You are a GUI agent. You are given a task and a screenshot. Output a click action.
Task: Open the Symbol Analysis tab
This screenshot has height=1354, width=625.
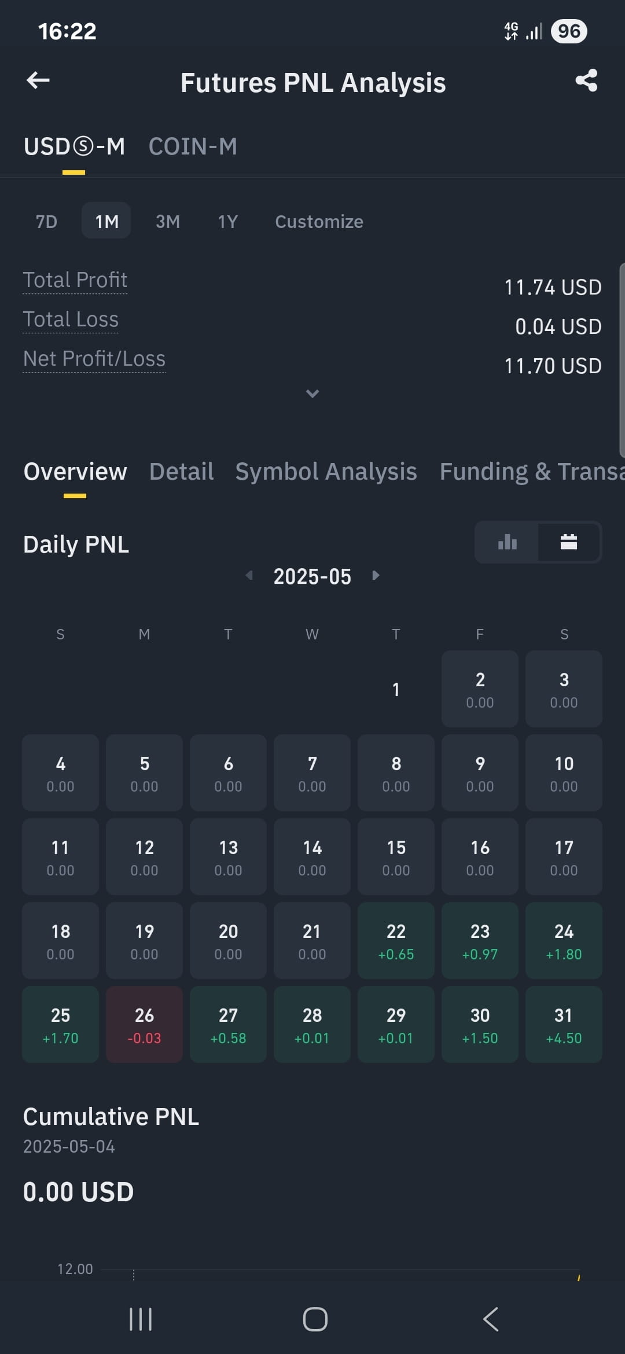pyautogui.click(x=326, y=472)
